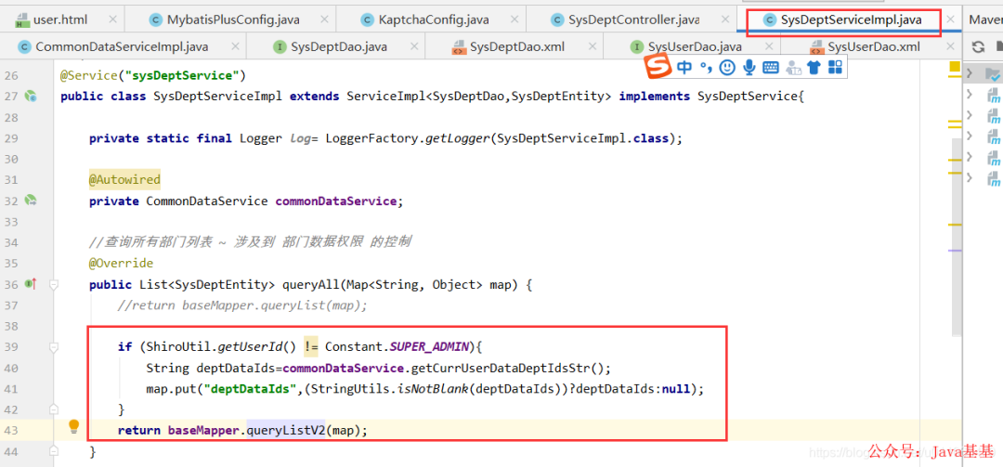Click the implements-method gutter icon on line 36
The image size is (1003, 467).
(30, 283)
